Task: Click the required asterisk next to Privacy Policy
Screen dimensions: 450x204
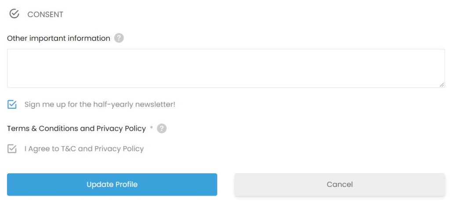Action: tap(152, 128)
